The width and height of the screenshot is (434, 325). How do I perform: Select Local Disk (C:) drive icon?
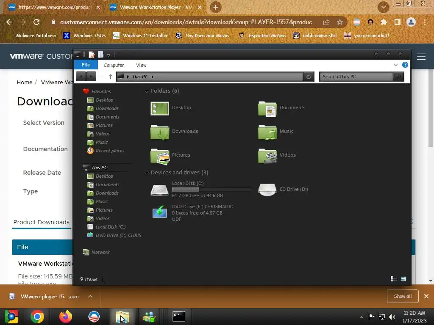159,190
